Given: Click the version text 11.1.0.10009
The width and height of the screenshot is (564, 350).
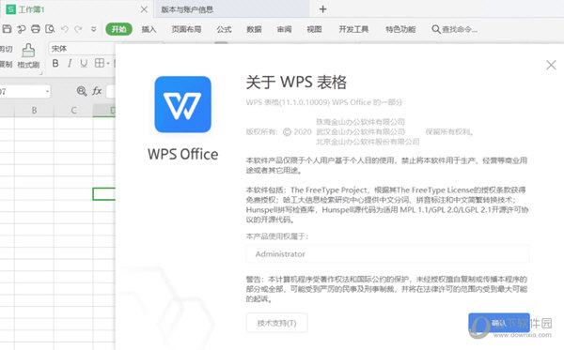Looking at the screenshot, I should click(x=304, y=102).
